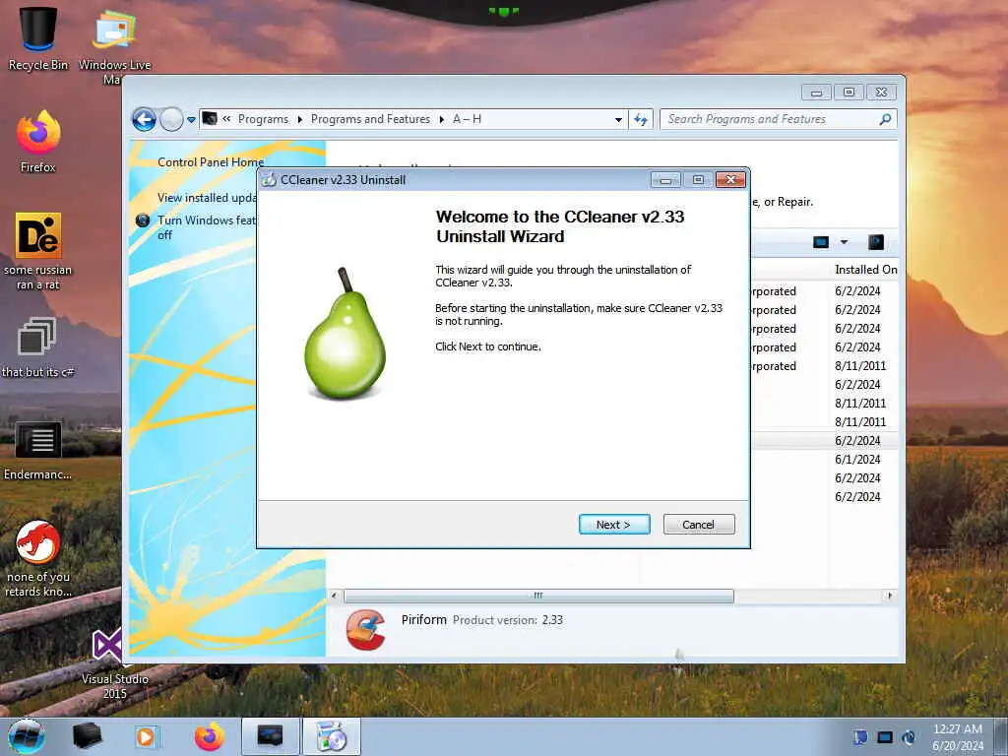Image resolution: width=1008 pixels, height=756 pixels.
Task: Open Control Panel Home link
Action: coord(211,162)
